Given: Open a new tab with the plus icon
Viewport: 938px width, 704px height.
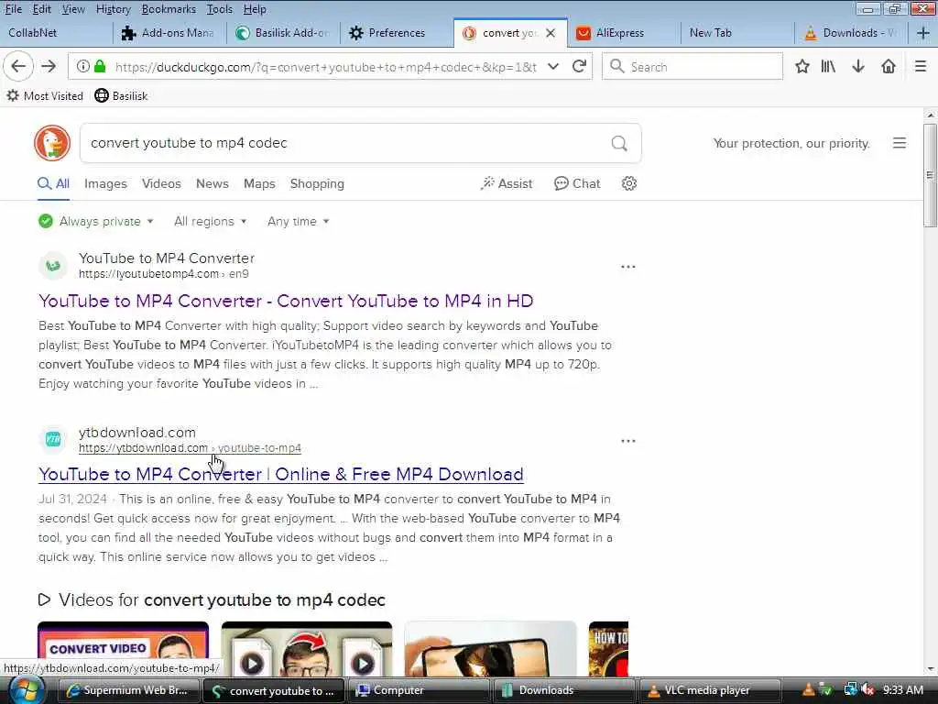Looking at the screenshot, I should (x=922, y=33).
